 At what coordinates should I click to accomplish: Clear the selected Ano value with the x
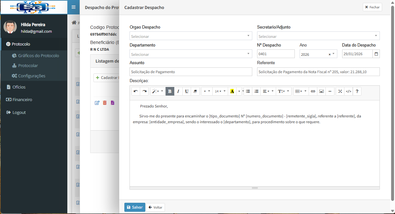pos(329,54)
